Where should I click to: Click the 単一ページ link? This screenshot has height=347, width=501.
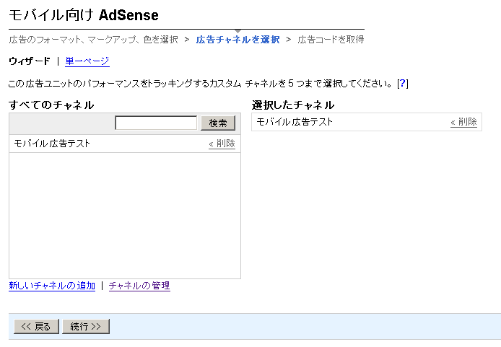pyautogui.click(x=87, y=61)
